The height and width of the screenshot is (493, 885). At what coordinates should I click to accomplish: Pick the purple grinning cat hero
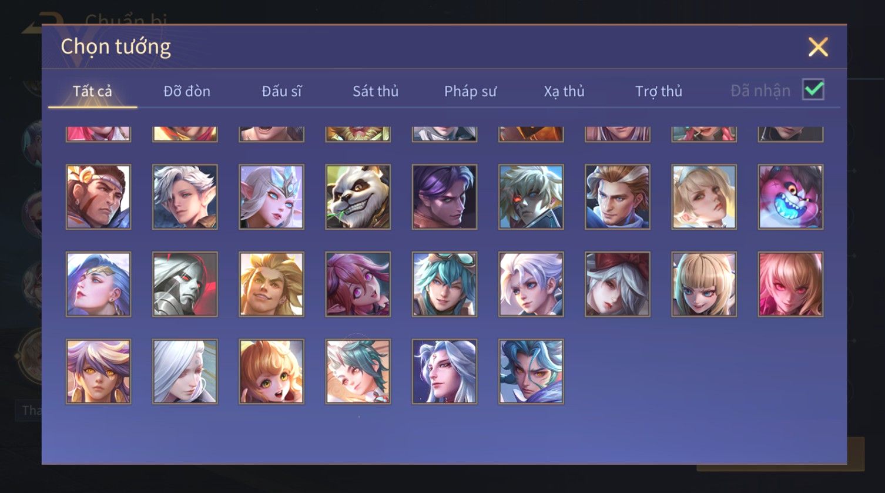pos(790,197)
